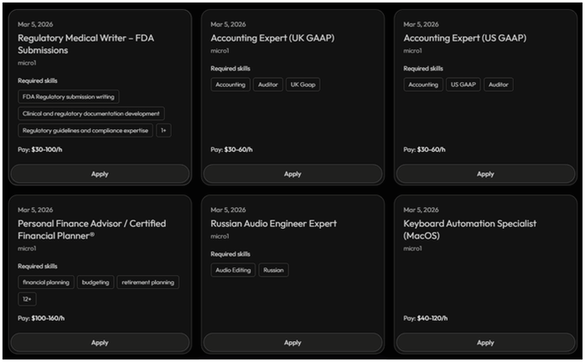Apply to Personal Finance Advisor job
Image resolution: width=585 pixels, height=362 pixels.
100,343
